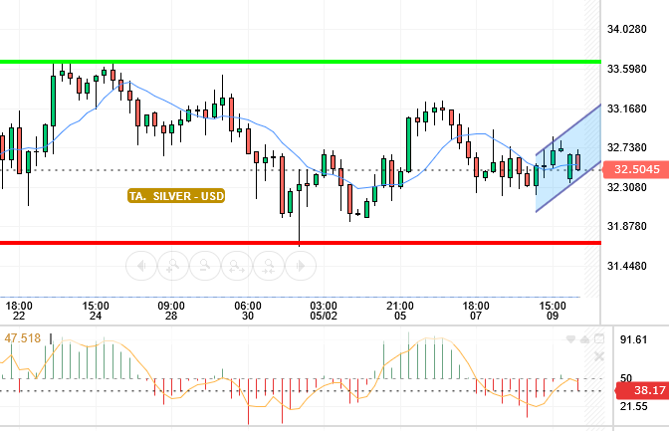Click the current price tag 32.5045
669x431 pixels.
point(635,169)
